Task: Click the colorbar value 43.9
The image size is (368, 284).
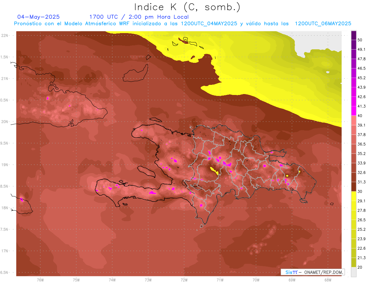Action: (362, 87)
